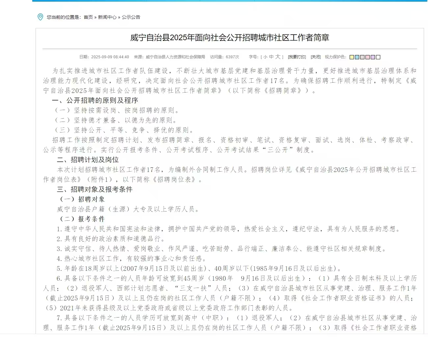Select the purple eye-protection color swatch
Image resolution: width=428 pixels, height=337 pixels.
[373, 57]
